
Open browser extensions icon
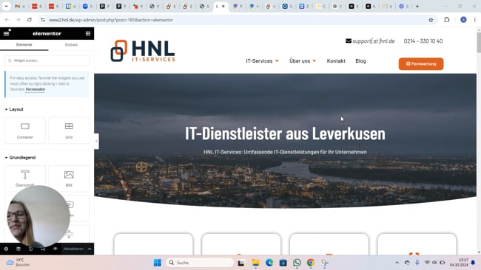pyautogui.click(x=447, y=20)
